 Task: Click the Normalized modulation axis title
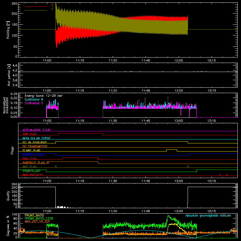(5, 105)
